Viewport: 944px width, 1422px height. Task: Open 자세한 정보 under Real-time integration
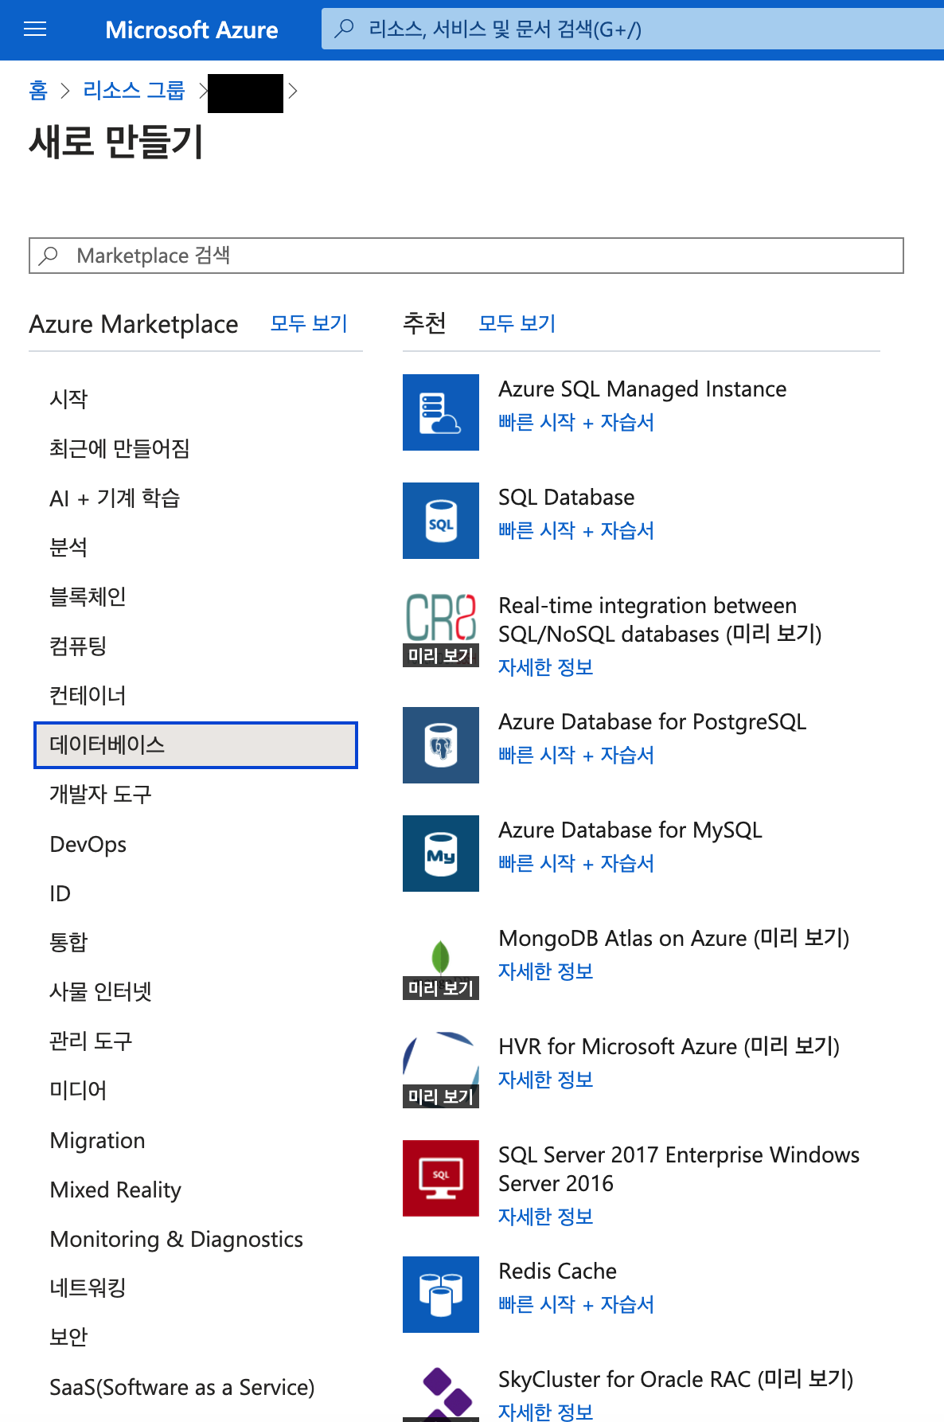coord(546,667)
